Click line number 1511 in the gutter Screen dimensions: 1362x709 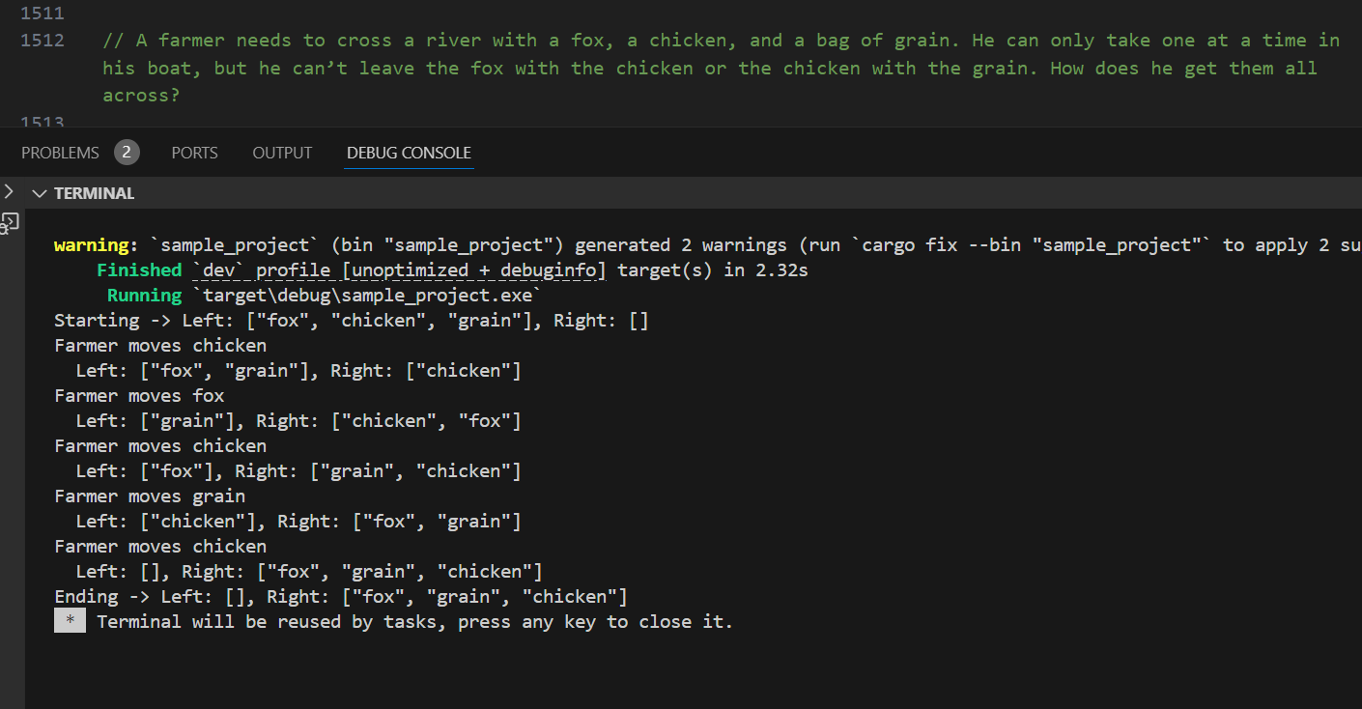tap(43, 14)
